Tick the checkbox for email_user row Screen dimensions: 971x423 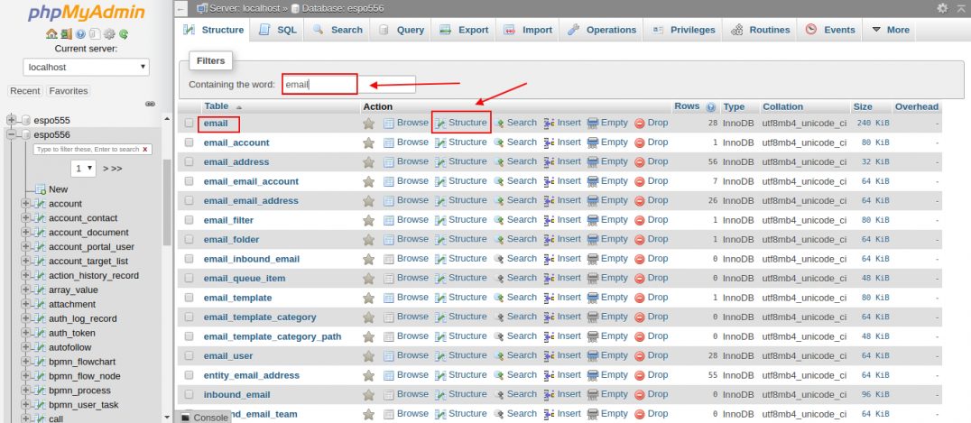(x=190, y=355)
